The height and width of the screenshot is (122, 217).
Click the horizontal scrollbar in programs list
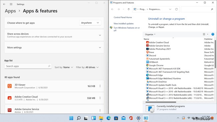point(161,102)
